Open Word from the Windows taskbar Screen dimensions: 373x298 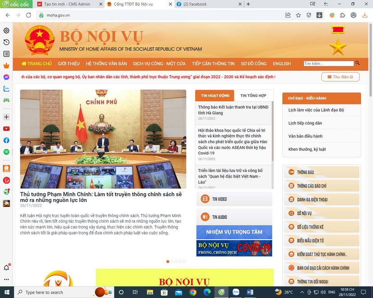(x=250, y=292)
